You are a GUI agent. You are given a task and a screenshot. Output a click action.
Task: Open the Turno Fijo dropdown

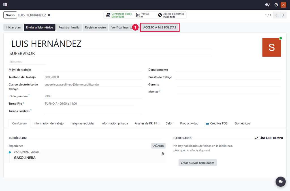[89, 104]
